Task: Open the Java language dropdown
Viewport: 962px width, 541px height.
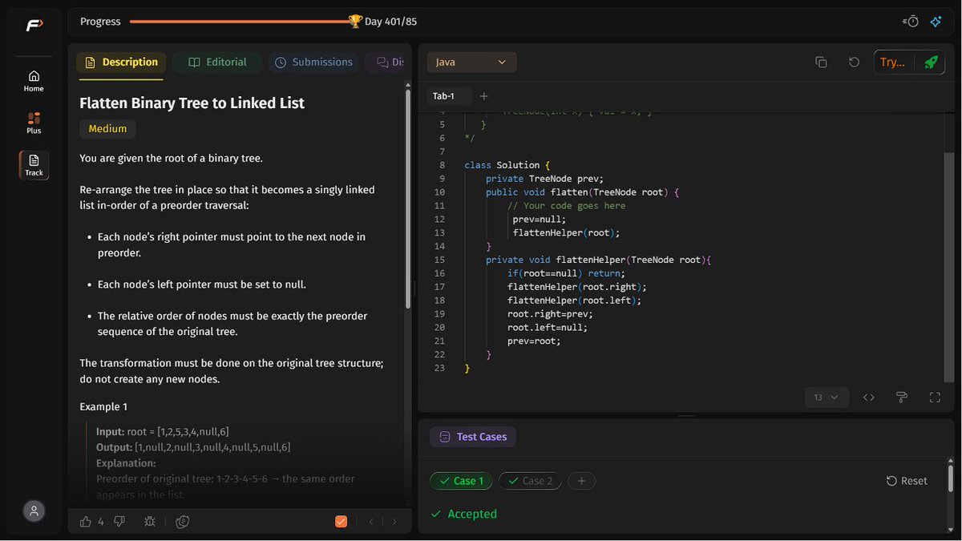Action: point(471,62)
